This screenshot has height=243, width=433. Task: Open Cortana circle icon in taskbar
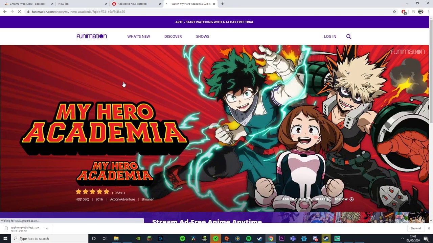click(x=94, y=239)
